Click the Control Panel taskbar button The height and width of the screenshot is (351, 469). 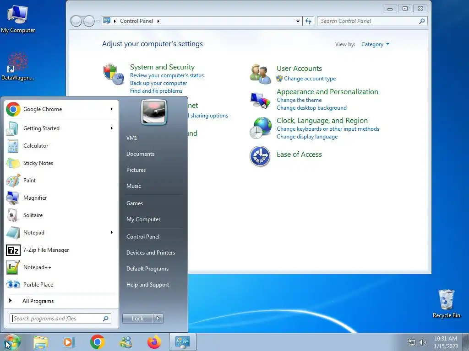click(x=183, y=342)
